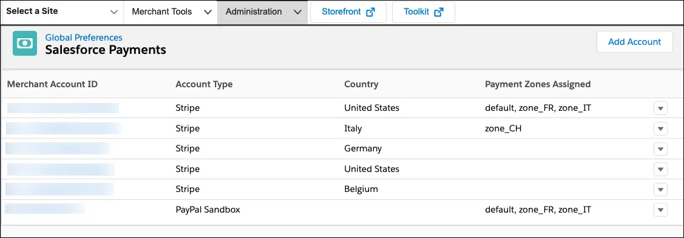684x238 pixels.
Task: Click the Account Type column header
Action: pyautogui.click(x=204, y=84)
